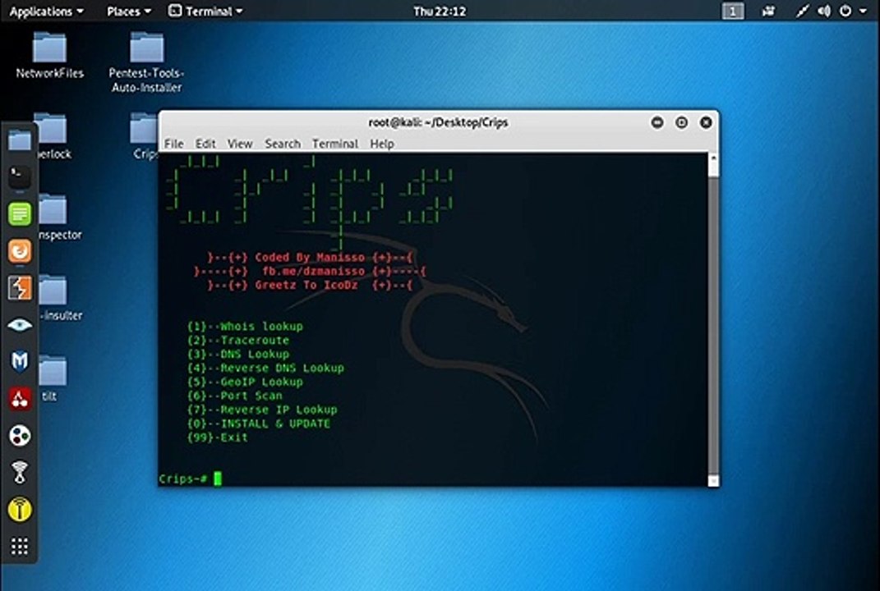The height and width of the screenshot is (591, 880).
Task: Click the volume icon in top bar
Action: (824, 11)
